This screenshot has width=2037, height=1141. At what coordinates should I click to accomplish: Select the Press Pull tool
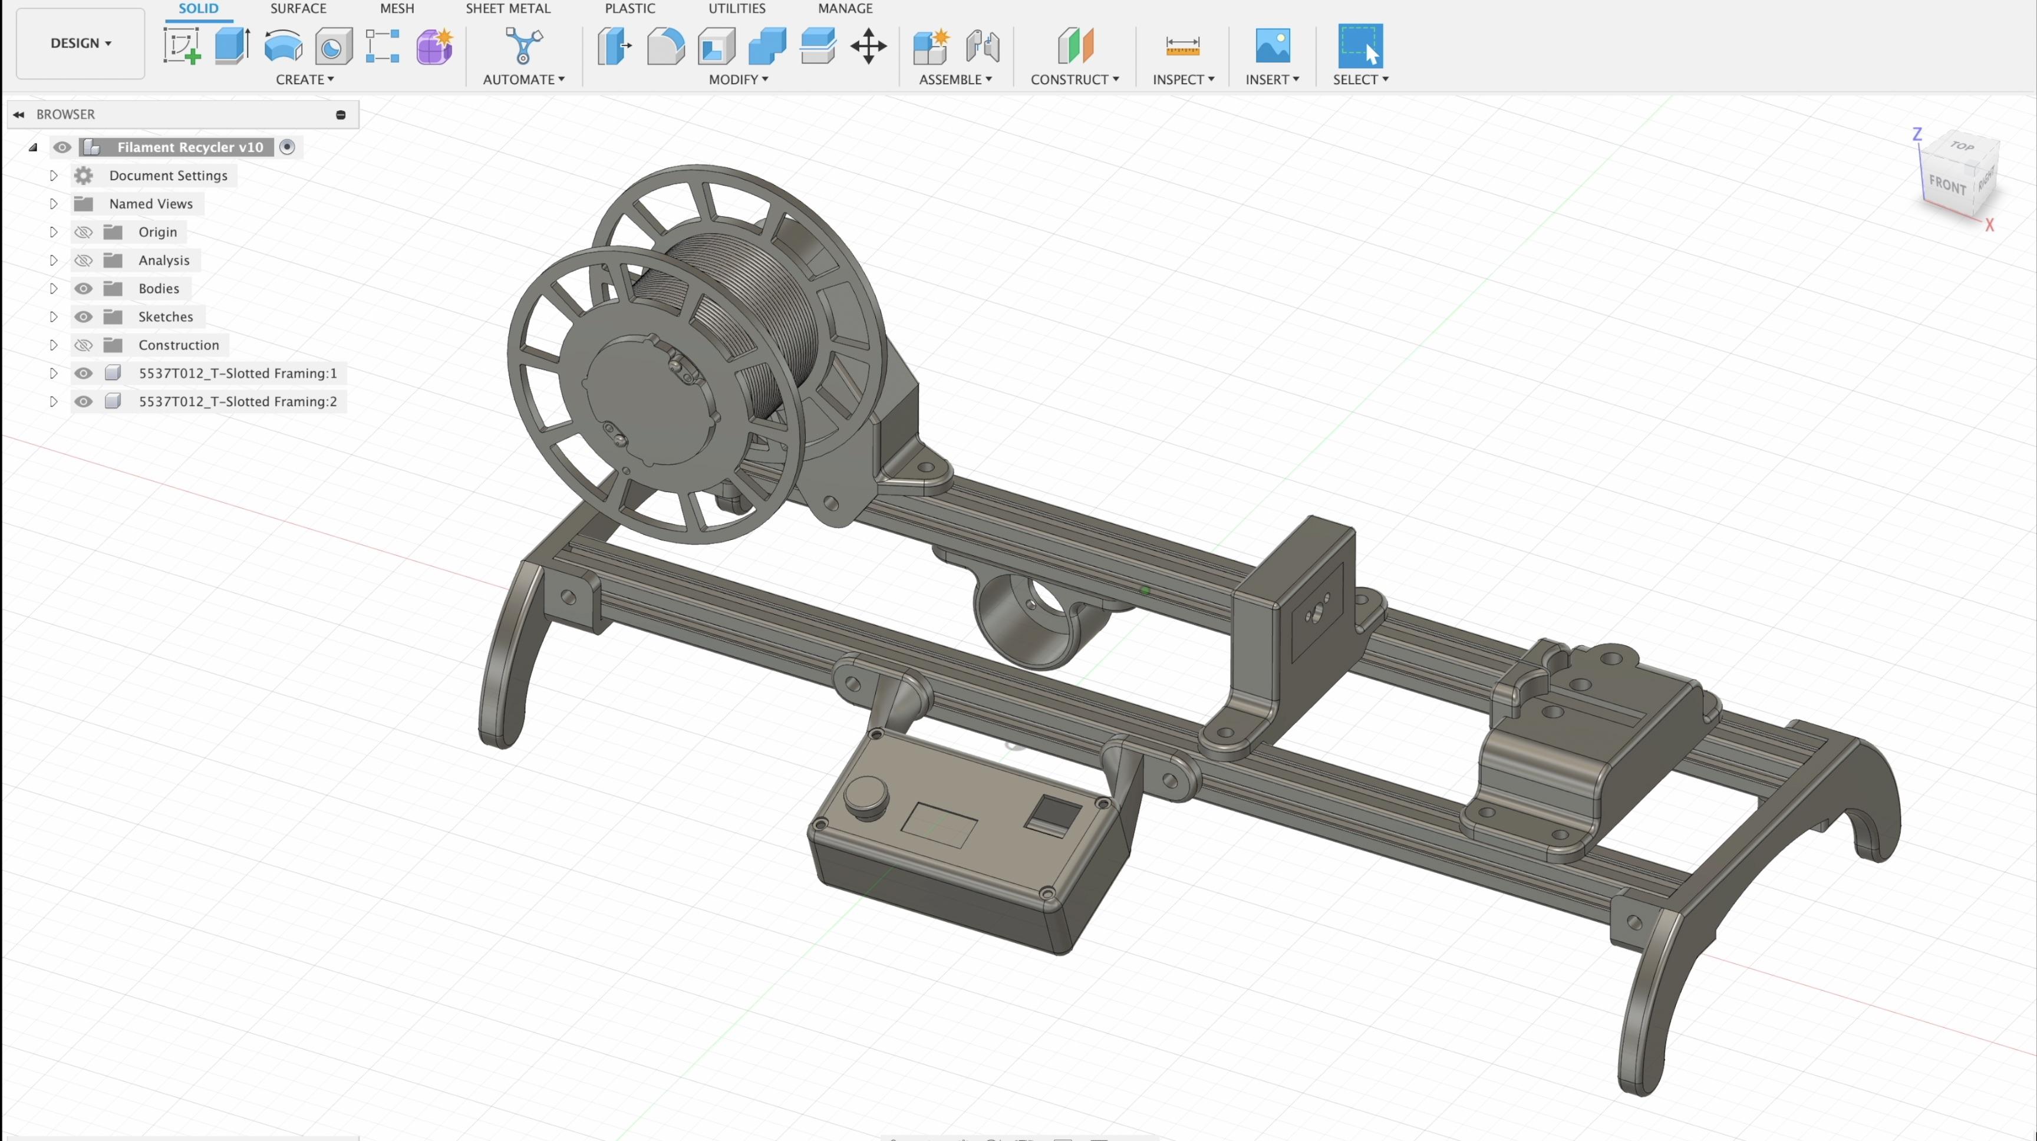pos(614,46)
